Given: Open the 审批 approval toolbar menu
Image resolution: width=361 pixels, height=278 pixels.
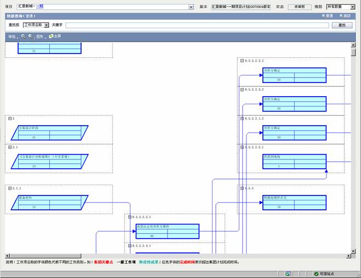Looking at the screenshot, I should (x=12, y=37).
